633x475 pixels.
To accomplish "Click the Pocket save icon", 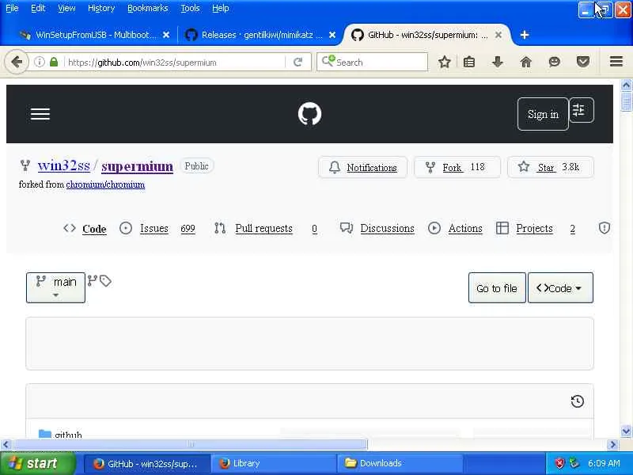I will pos(583,62).
